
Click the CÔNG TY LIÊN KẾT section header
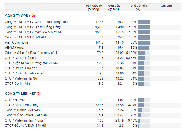coord(23,94)
